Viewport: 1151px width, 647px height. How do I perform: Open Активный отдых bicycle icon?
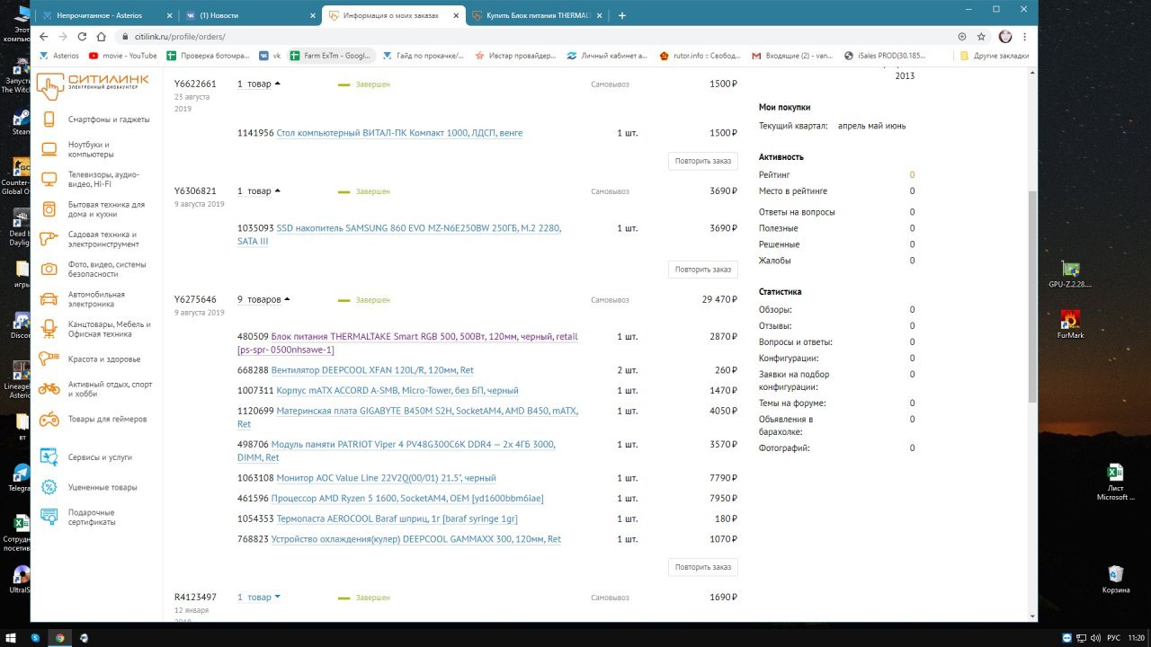tap(49, 389)
